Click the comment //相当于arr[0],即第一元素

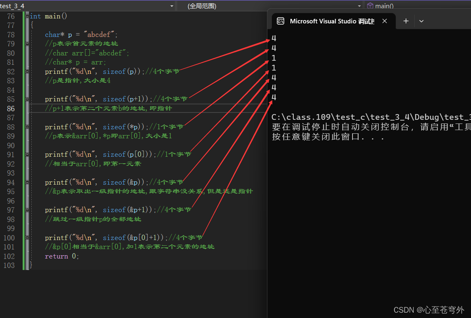point(93,164)
